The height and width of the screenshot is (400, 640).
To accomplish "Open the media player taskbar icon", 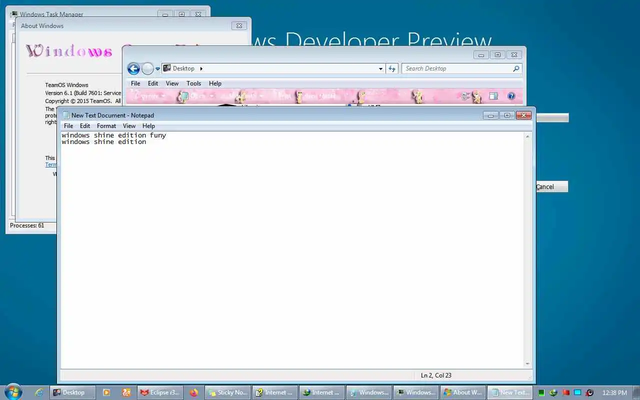I will point(106,392).
